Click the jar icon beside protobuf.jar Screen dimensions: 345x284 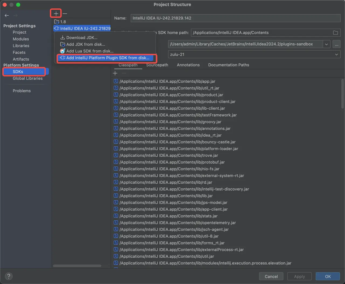coord(116,162)
